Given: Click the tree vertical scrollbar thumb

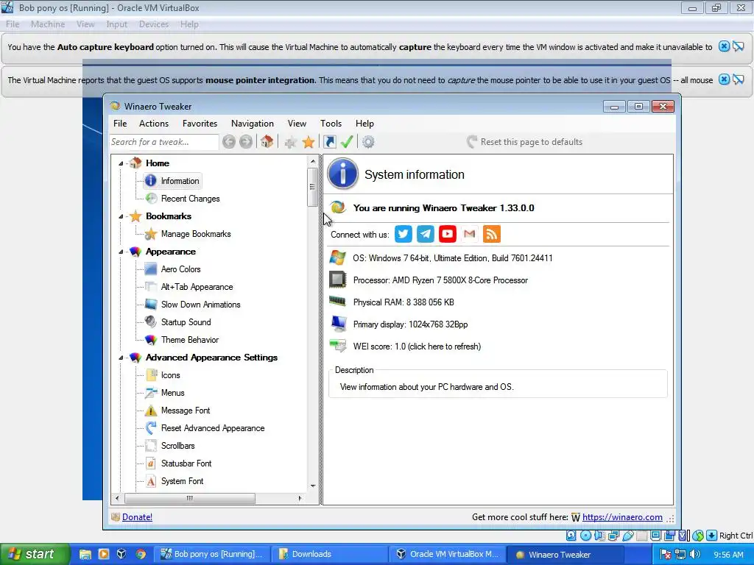Looking at the screenshot, I should point(313,186).
